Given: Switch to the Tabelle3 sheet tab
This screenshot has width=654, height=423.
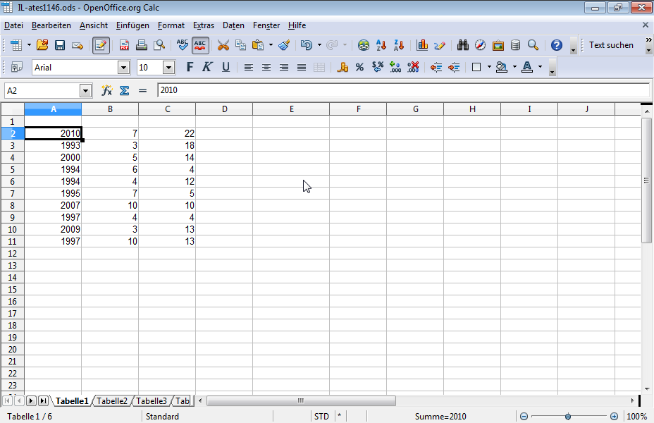Looking at the screenshot, I should pos(152,401).
